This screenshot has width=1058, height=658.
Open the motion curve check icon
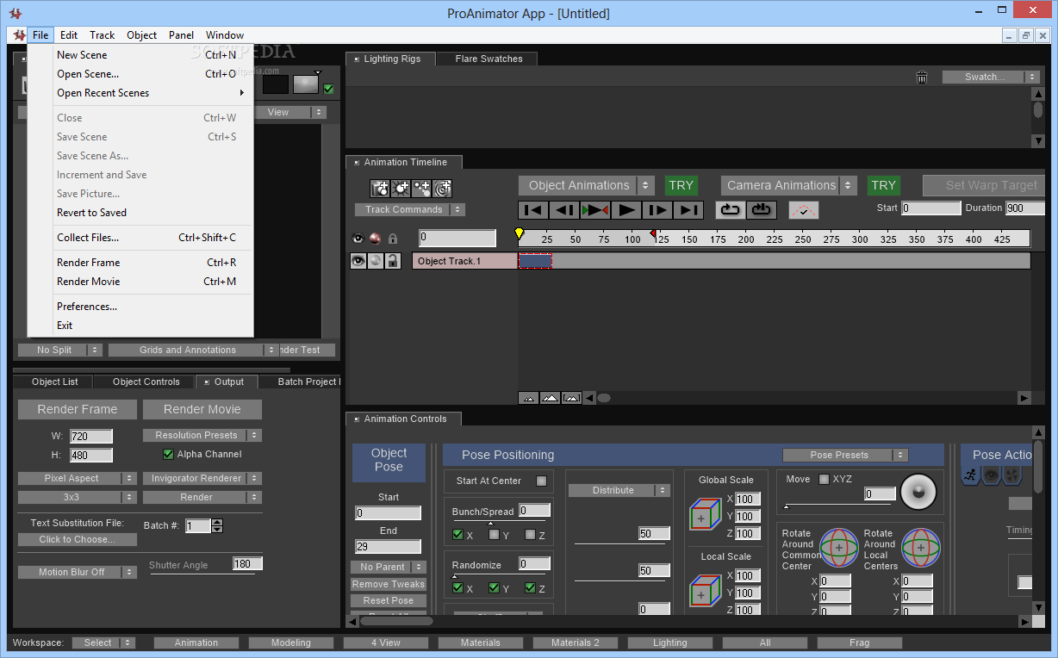click(803, 210)
